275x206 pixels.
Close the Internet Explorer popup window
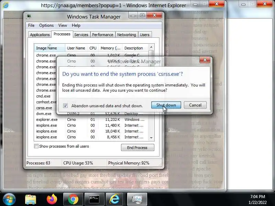(217, 4)
